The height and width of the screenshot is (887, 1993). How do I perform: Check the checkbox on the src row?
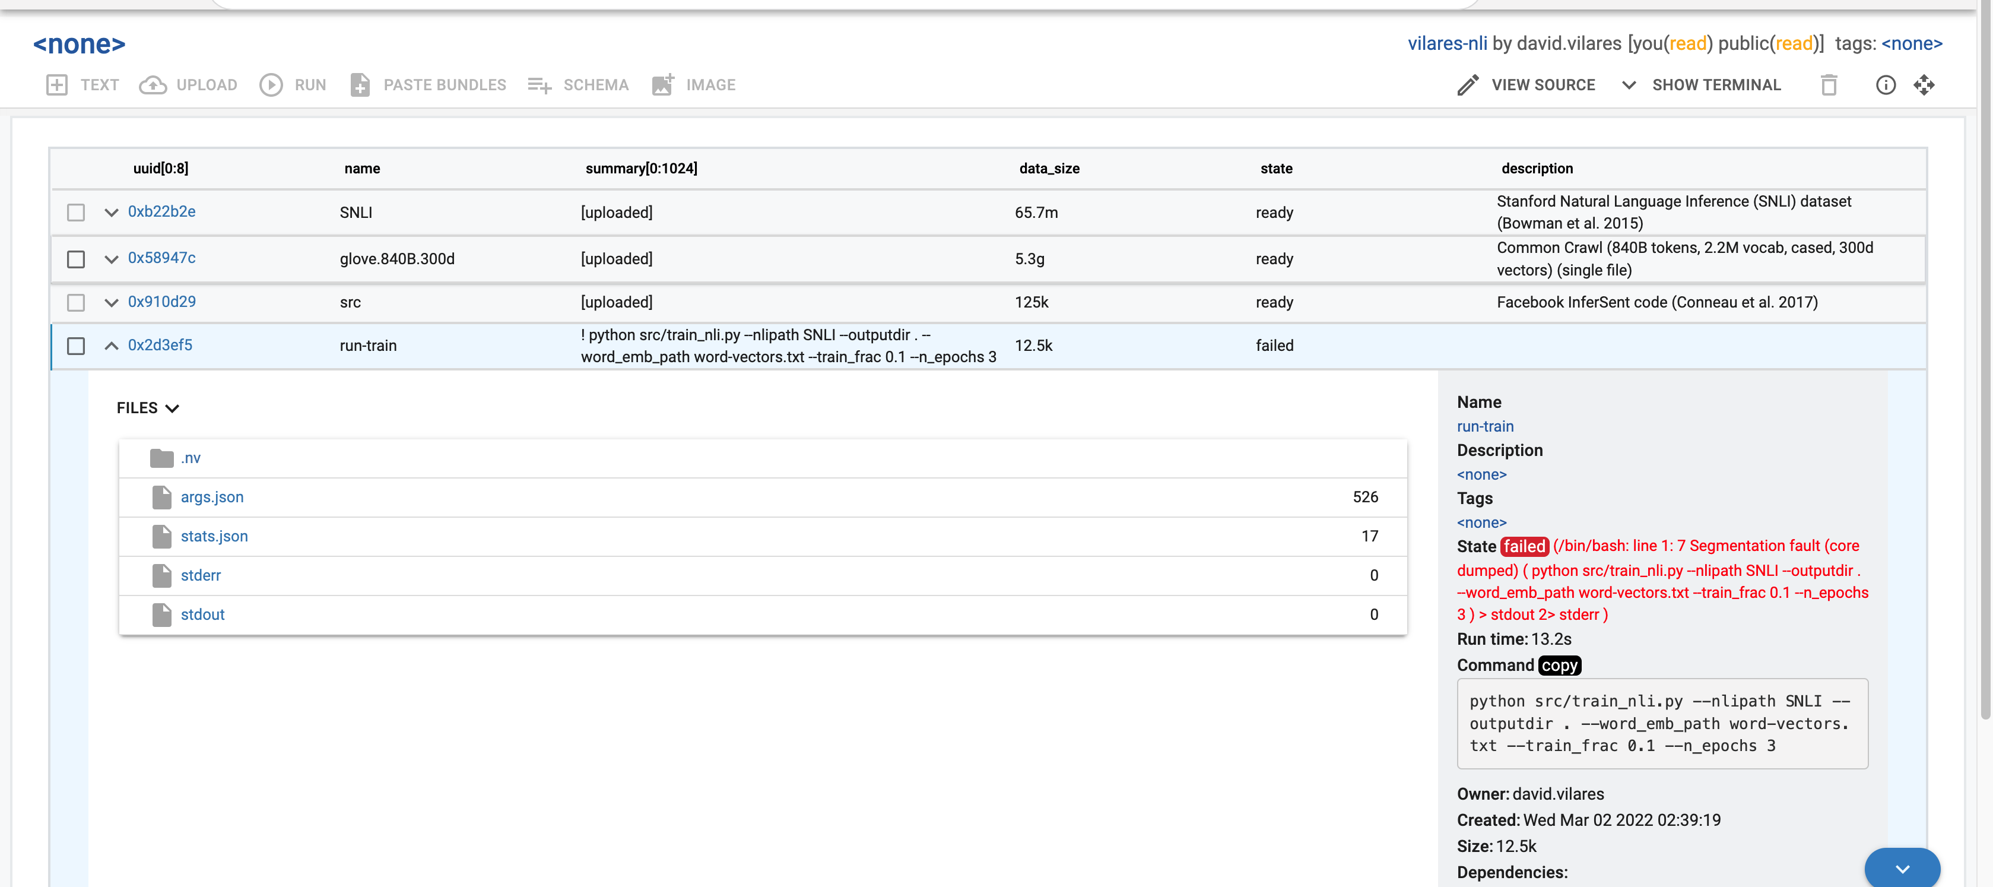point(75,303)
